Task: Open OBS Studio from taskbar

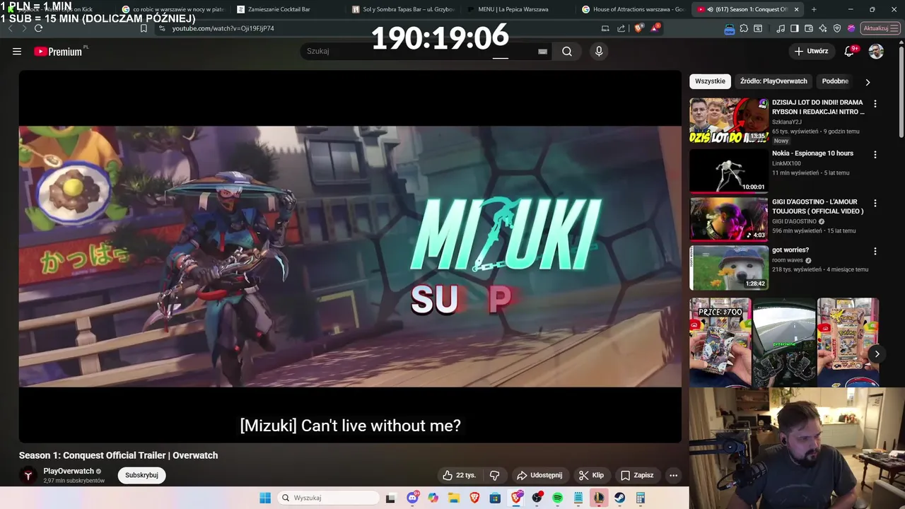Action: 537,498
